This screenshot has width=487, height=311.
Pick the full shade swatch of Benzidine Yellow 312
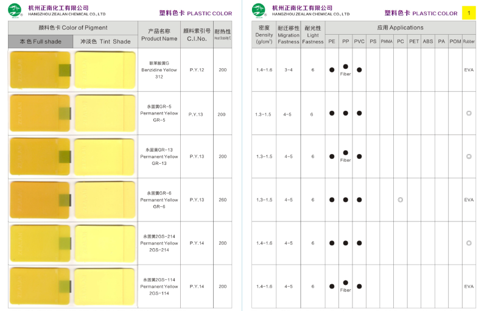pyautogui.click(x=40, y=70)
